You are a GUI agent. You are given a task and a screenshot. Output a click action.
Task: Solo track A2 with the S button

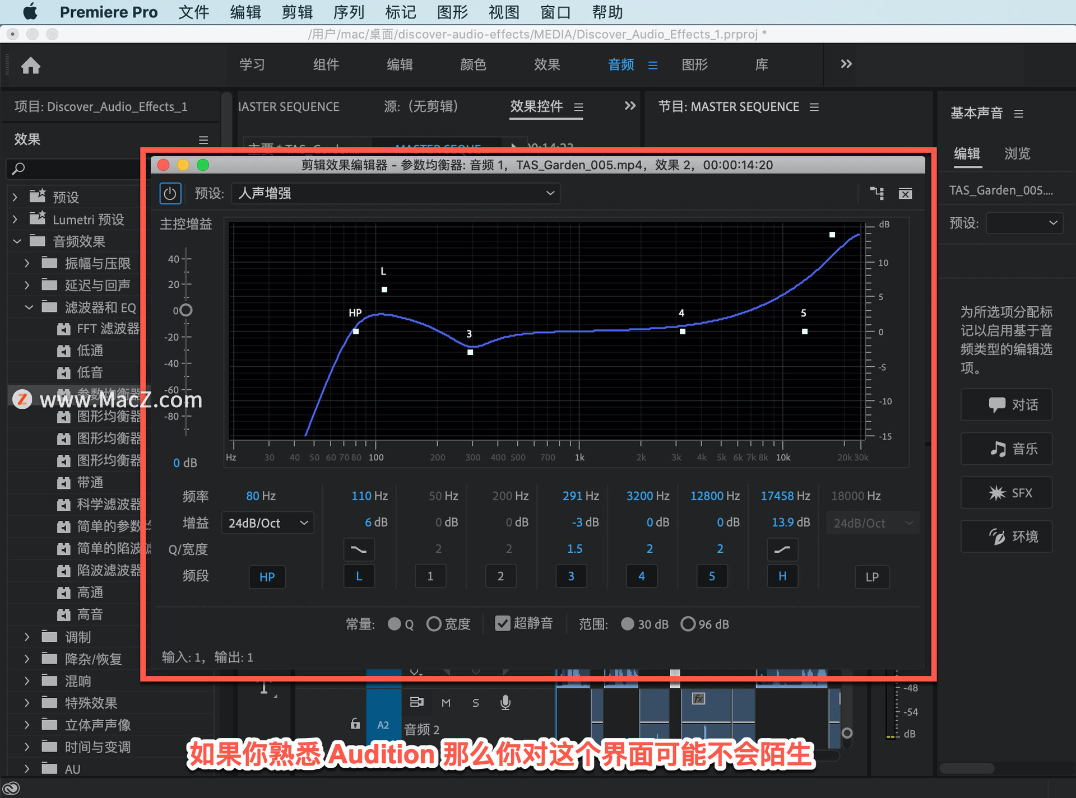pos(475,702)
